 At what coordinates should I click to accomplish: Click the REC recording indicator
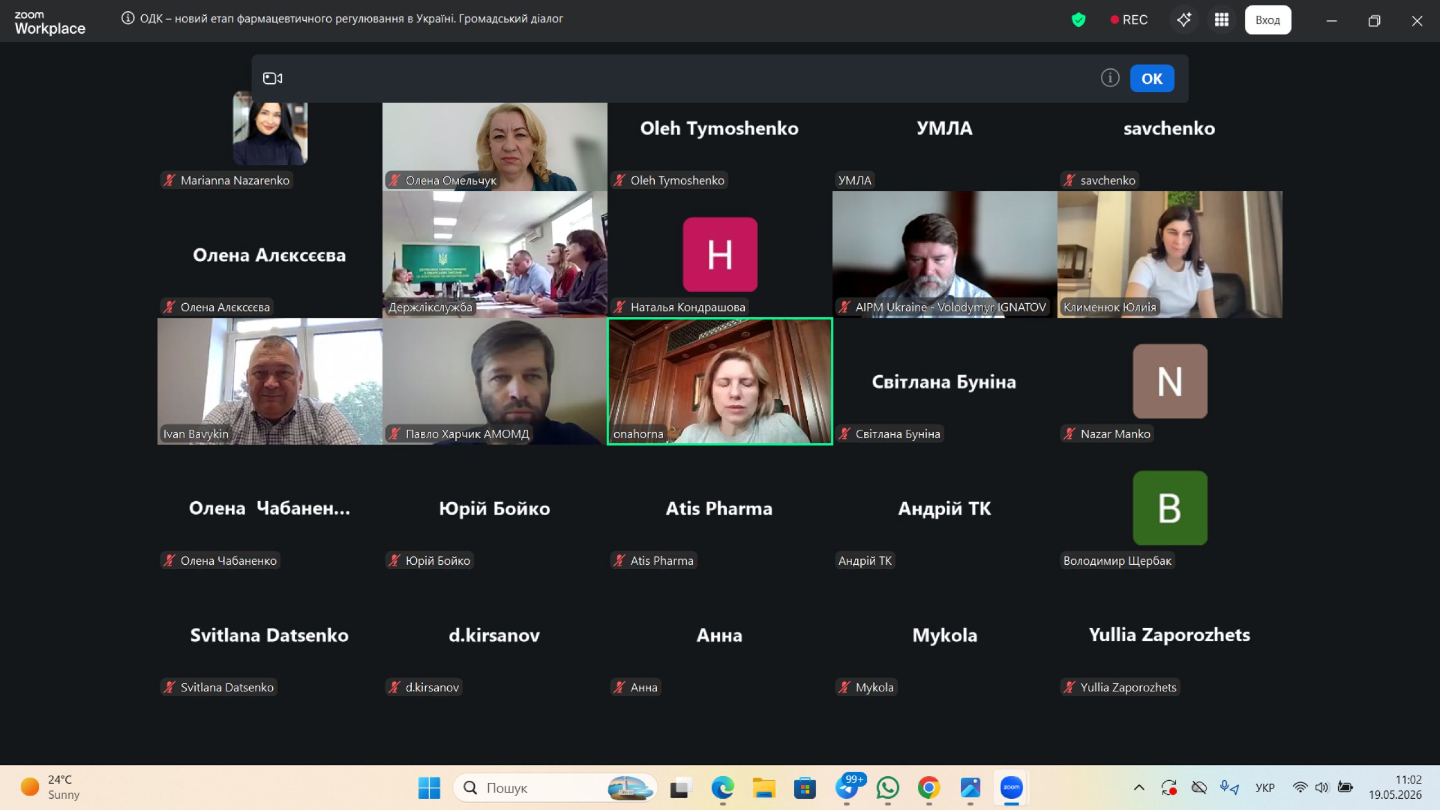click(x=1128, y=20)
